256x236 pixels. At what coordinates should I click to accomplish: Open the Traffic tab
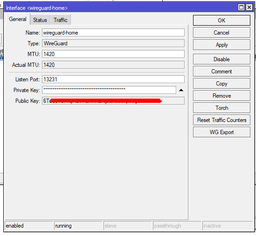tap(61, 20)
